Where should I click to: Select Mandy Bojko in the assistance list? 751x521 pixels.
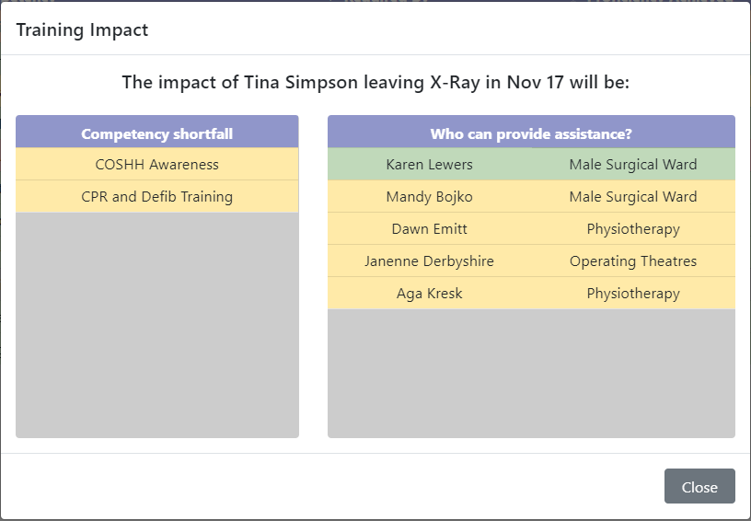click(x=430, y=196)
